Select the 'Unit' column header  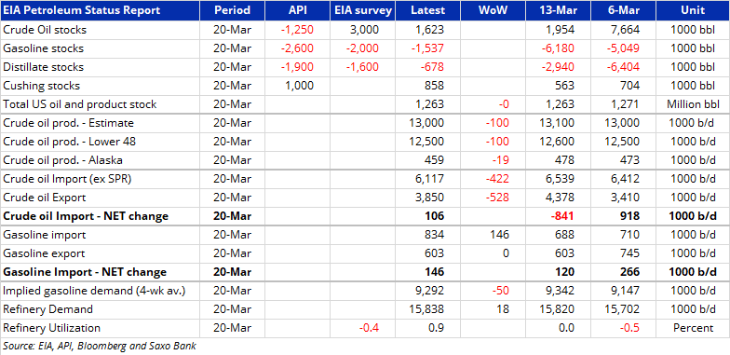(693, 10)
